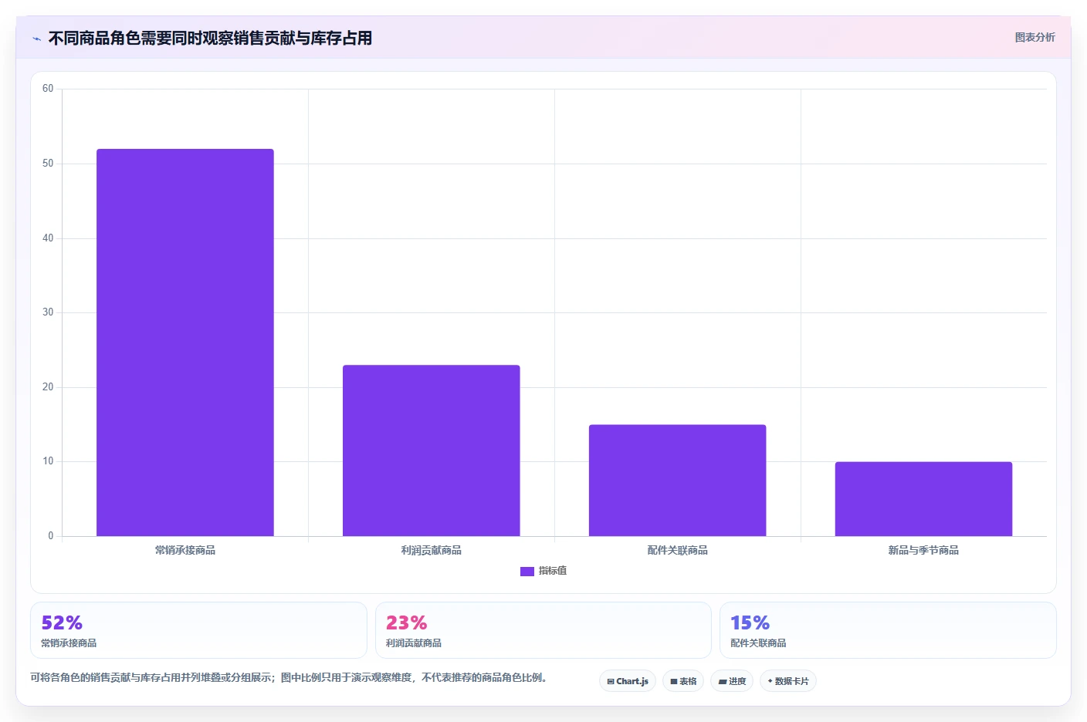The width and height of the screenshot is (1087, 722).
Task: Click the x-axis label 新品与季节商品
Action: (923, 550)
